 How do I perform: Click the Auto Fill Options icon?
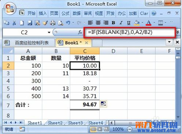click(x=103, y=104)
